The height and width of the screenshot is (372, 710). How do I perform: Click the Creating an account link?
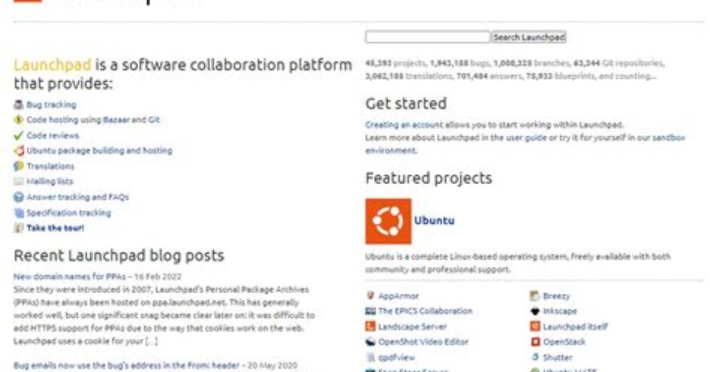[x=404, y=125]
